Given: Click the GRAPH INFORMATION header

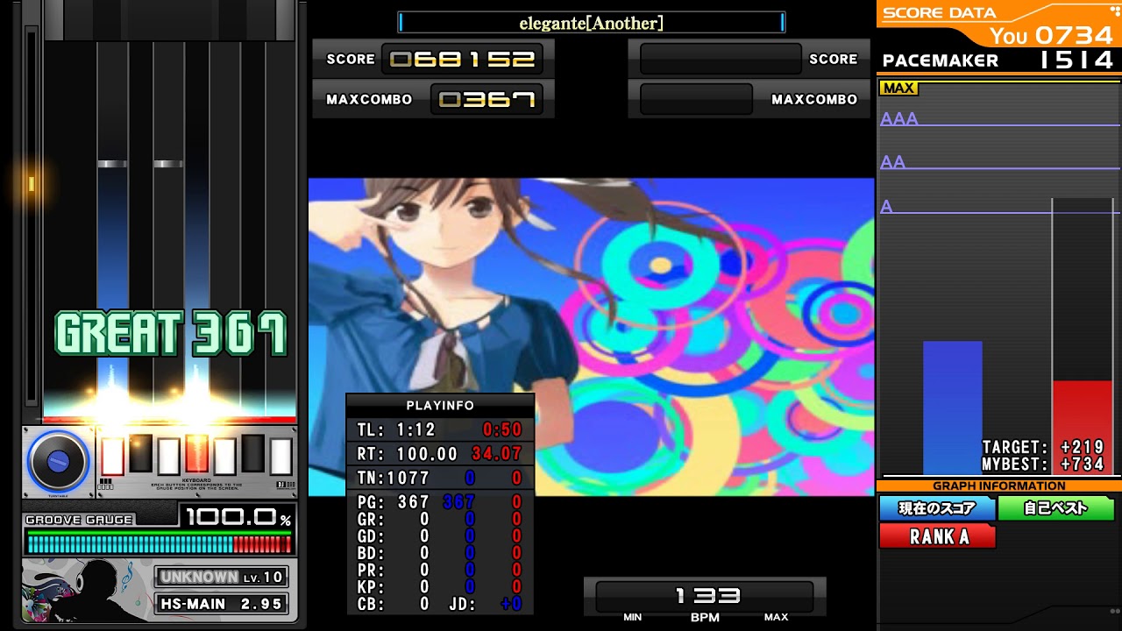Looking at the screenshot, I should pos(998,486).
